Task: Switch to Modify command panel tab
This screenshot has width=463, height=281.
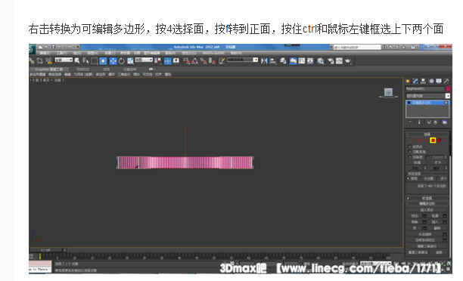Action: tap(415, 81)
